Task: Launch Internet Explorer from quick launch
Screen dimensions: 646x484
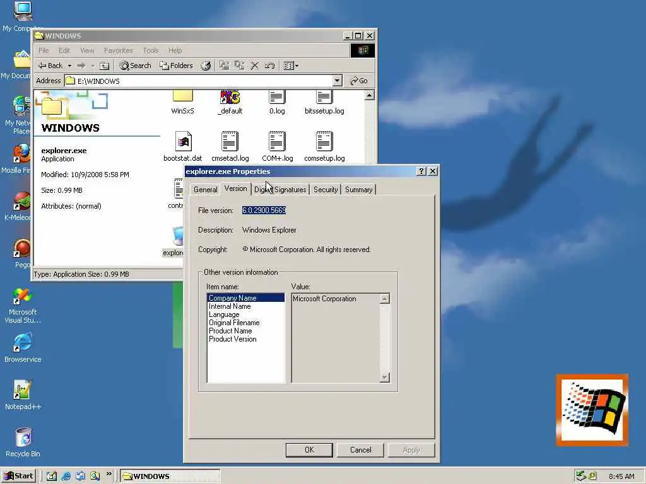Action: coord(66,476)
